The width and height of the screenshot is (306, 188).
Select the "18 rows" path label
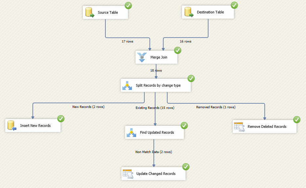pos(156,70)
